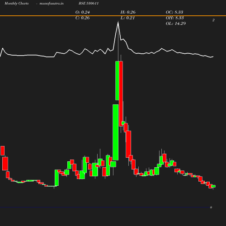Click the last green candlestick at far right
226x226 pixels.
(213, 186)
